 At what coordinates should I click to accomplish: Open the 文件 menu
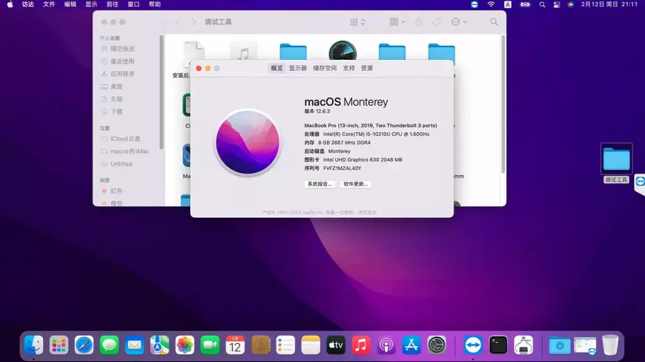(49, 4)
